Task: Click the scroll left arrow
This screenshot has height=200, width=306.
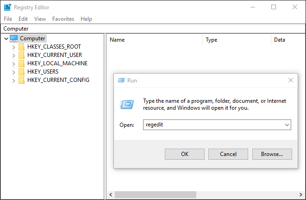Action: tap(111, 194)
